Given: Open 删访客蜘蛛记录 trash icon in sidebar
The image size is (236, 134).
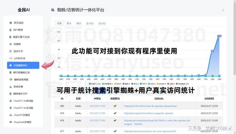Looking at the screenshot, I should pos(10,72).
